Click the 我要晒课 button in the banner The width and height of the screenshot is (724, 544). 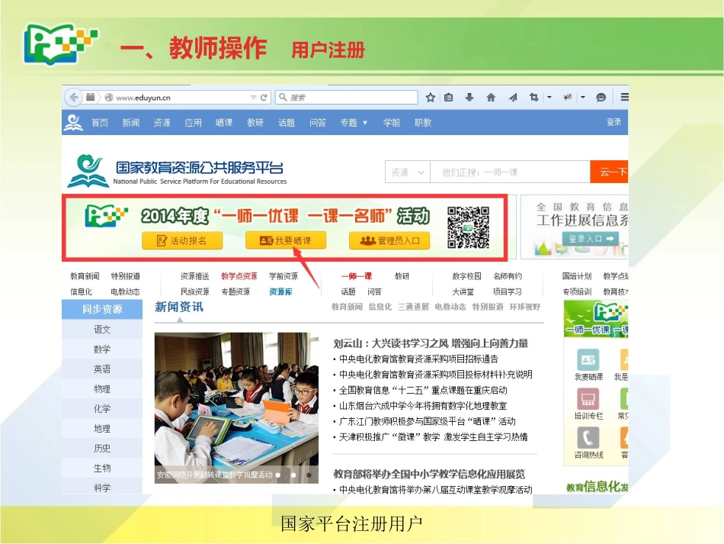(x=285, y=240)
